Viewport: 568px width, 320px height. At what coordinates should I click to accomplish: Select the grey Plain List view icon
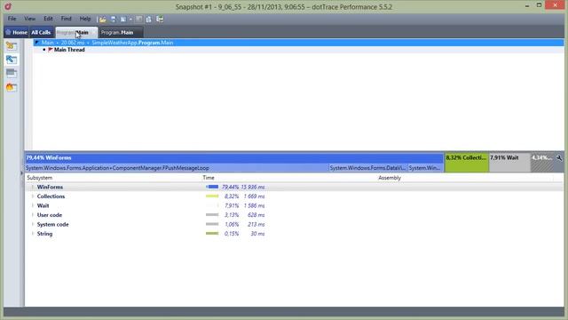(x=12, y=73)
